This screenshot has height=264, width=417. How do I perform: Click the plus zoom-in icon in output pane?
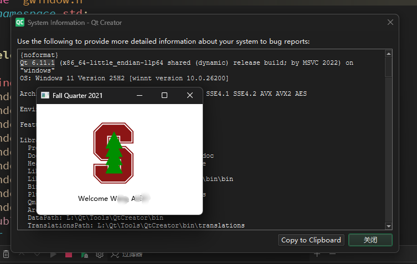pyautogui.click(x=317, y=255)
